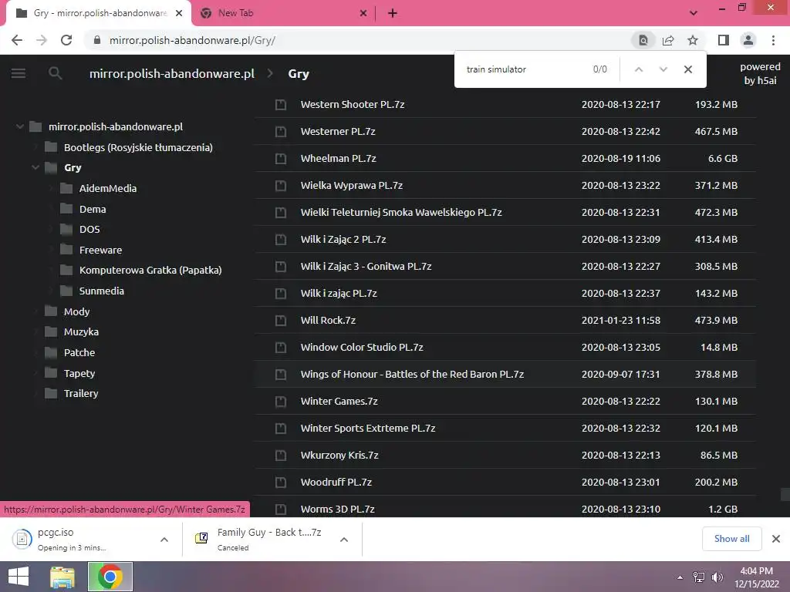Screen dimensions: 790x592
Task: Close the New Tab tab
Action: pyautogui.click(x=363, y=14)
